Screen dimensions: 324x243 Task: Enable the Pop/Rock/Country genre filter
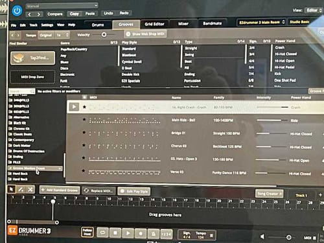click(x=74, y=49)
